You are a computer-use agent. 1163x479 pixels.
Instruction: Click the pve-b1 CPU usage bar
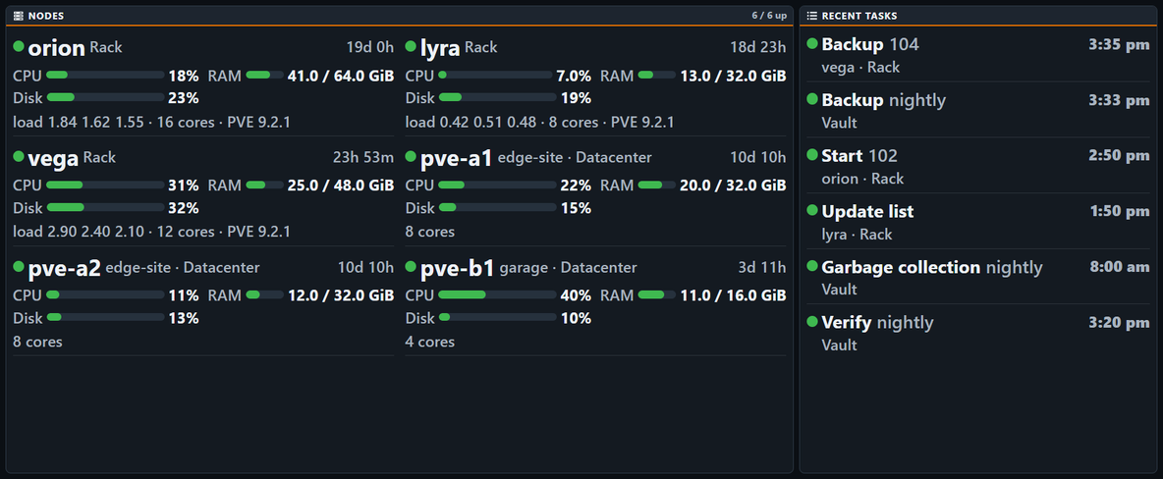click(498, 294)
